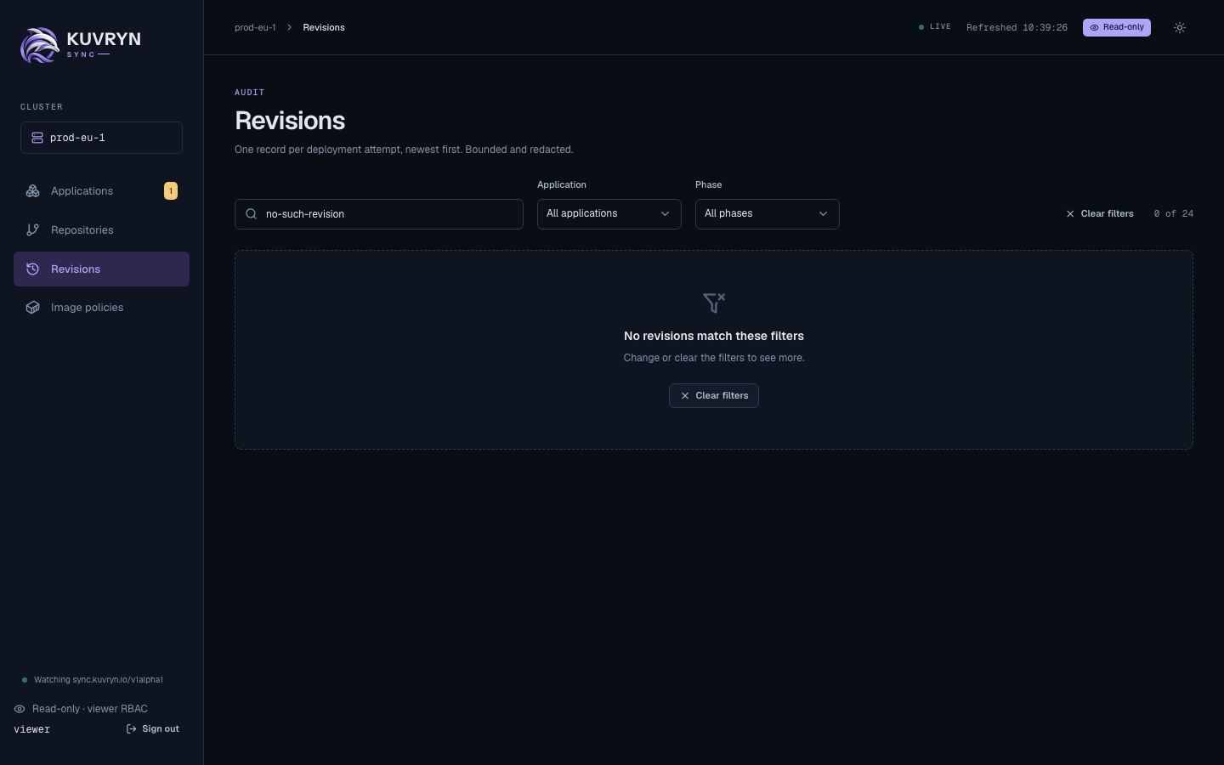
Task: Click the Revisions history icon
Action: (x=32, y=269)
